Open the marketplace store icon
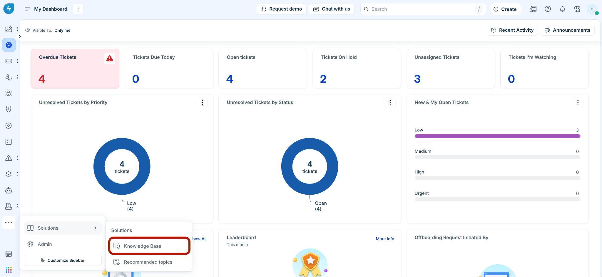Viewport: 602px width, 277px height. click(x=577, y=9)
